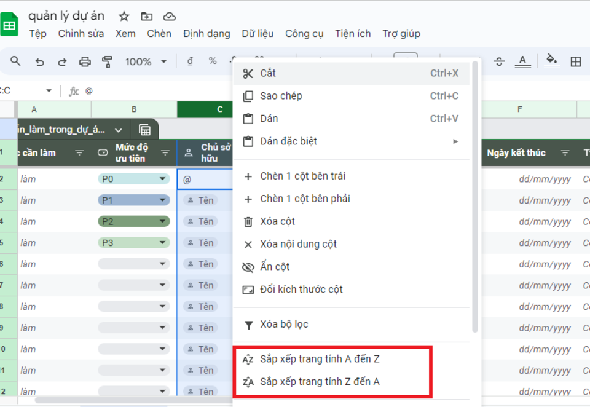Open the borders grid tool

[x=575, y=61]
